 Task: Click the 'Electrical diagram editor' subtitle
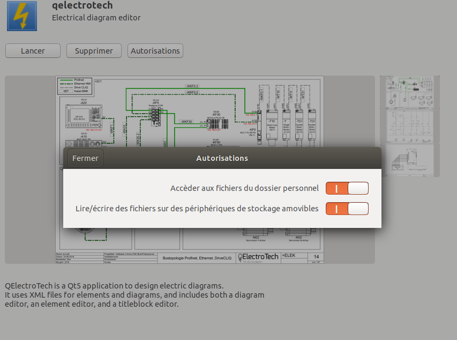tap(96, 18)
